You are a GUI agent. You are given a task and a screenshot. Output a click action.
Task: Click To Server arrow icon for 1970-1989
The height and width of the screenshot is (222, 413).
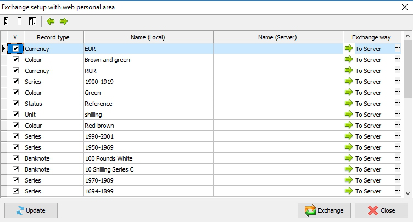(x=349, y=180)
